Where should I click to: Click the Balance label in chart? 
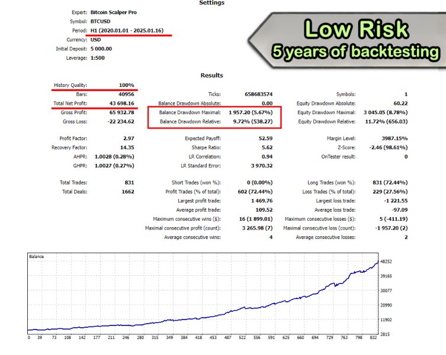coord(36,256)
